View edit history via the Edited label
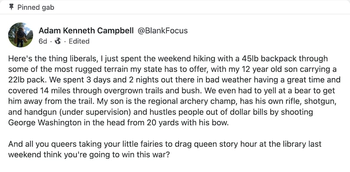 click(79, 41)
